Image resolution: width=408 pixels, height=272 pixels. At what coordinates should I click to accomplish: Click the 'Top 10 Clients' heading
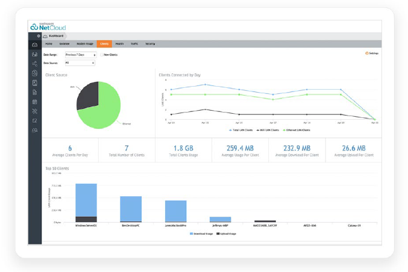[x=57, y=168]
